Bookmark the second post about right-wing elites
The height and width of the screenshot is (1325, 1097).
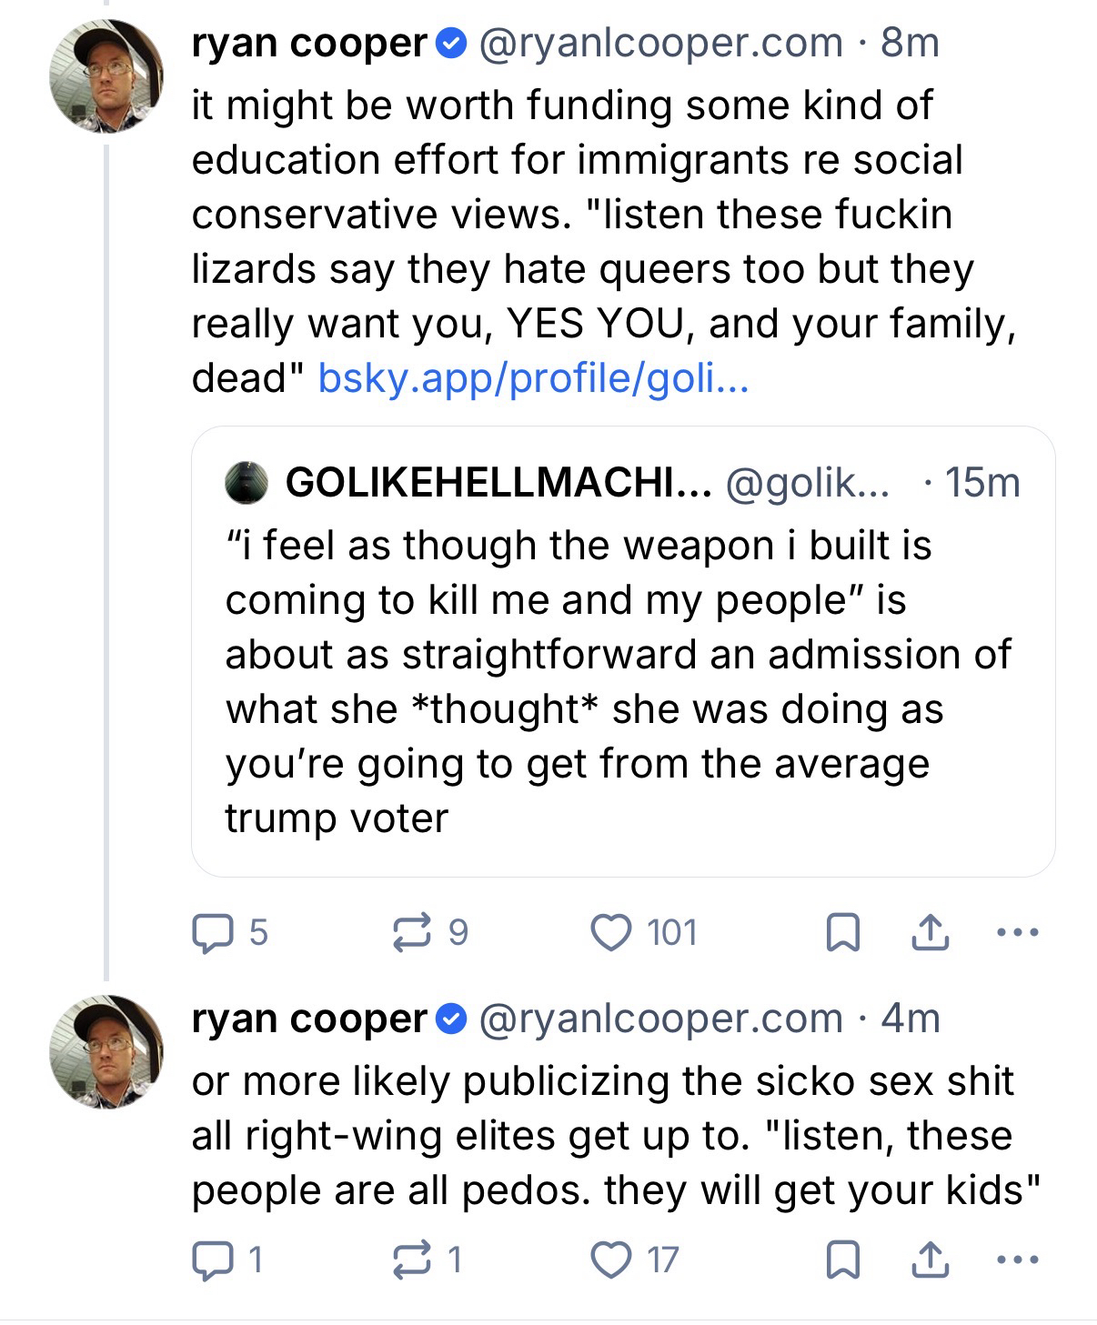click(x=842, y=1260)
